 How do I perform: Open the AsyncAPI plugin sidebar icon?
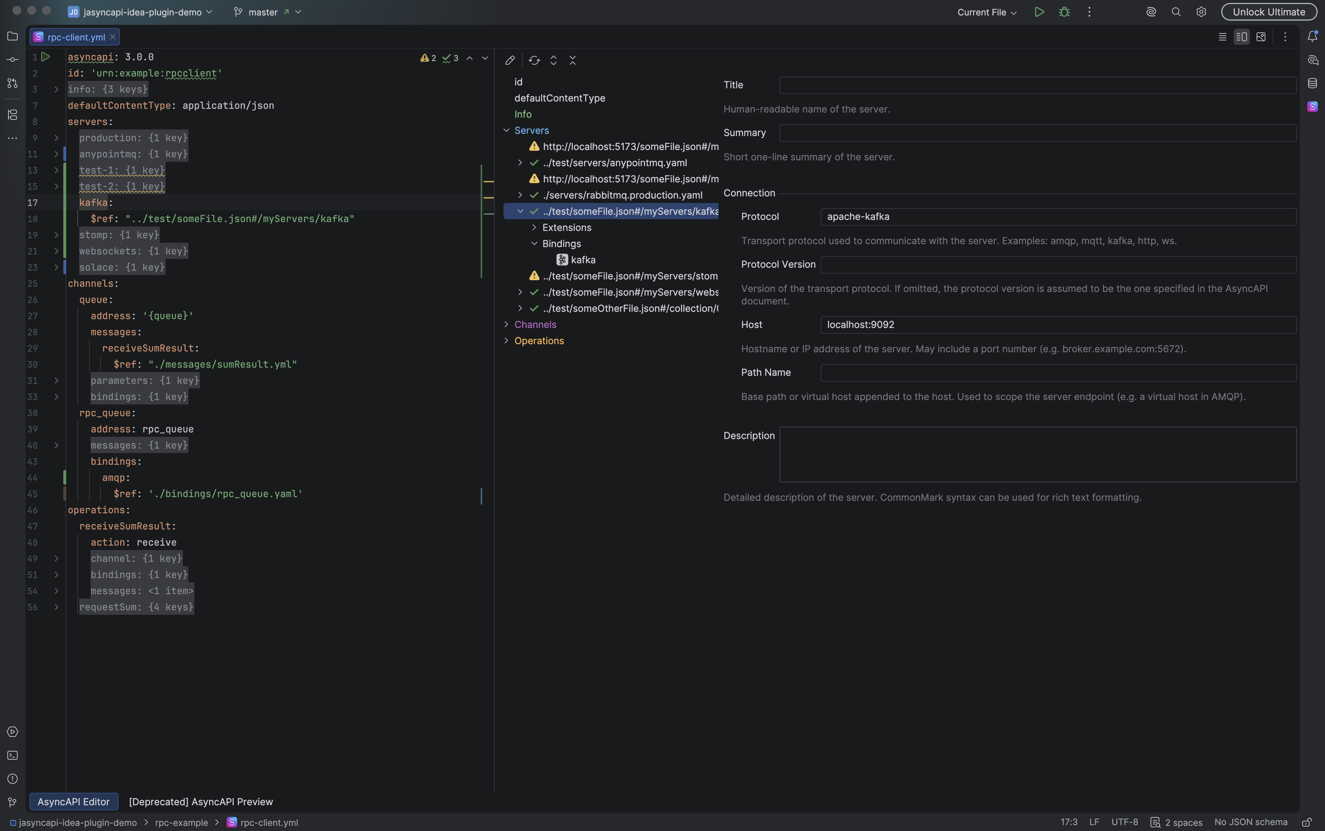[1312, 107]
